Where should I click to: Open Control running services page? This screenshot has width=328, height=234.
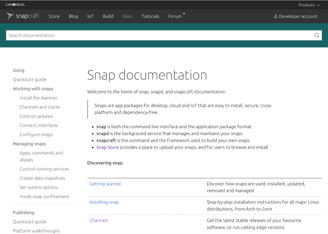tap(44, 169)
